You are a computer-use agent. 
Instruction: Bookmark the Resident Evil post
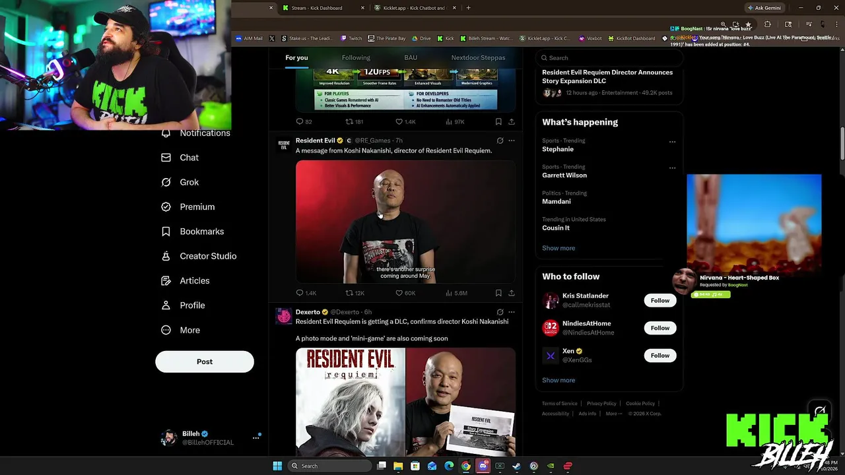pos(498,293)
